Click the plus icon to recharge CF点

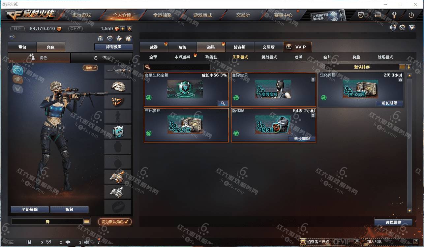coord(123,29)
